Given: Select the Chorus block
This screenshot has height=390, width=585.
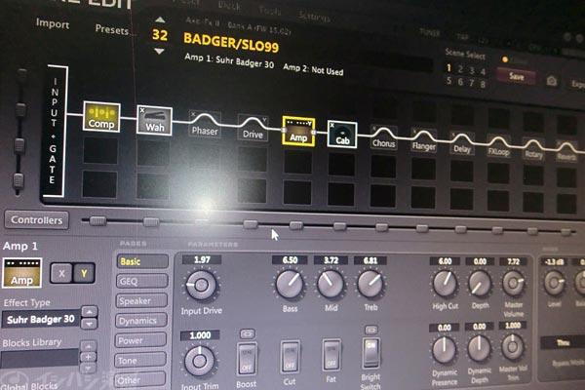Looking at the screenshot, I should (383, 137).
